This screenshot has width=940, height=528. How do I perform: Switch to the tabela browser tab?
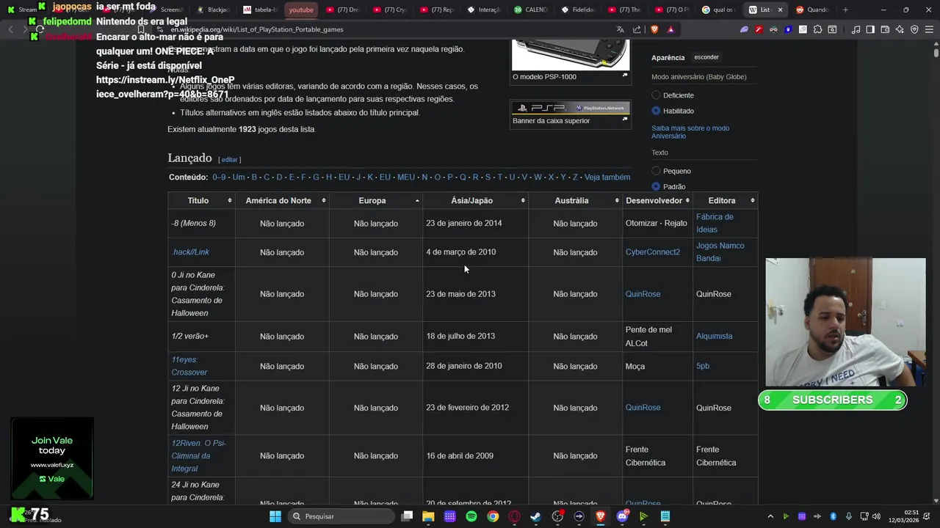pos(260,10)
